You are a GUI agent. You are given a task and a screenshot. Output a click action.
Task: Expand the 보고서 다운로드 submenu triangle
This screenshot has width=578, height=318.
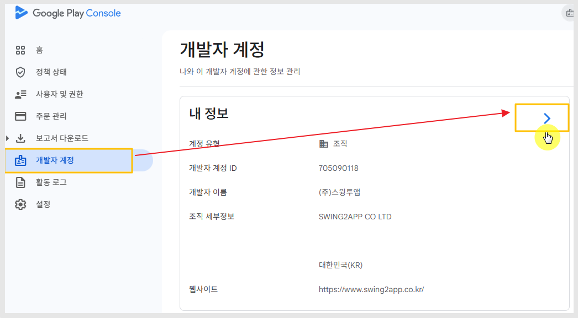(7, 138)
